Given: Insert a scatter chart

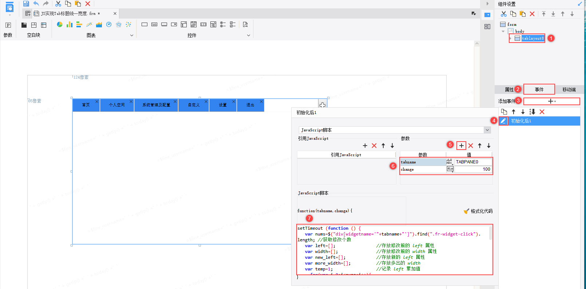Looking at the screenshot, I should (128, 24).
